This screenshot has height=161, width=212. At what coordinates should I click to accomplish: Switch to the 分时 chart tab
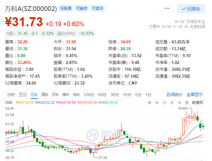coord(11,95)
